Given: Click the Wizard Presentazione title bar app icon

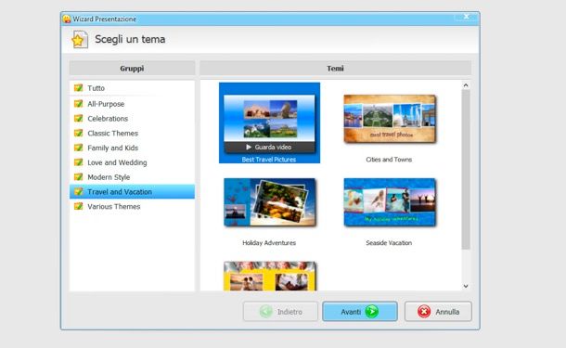Looking at the screenshot, I should click(67, 19).
